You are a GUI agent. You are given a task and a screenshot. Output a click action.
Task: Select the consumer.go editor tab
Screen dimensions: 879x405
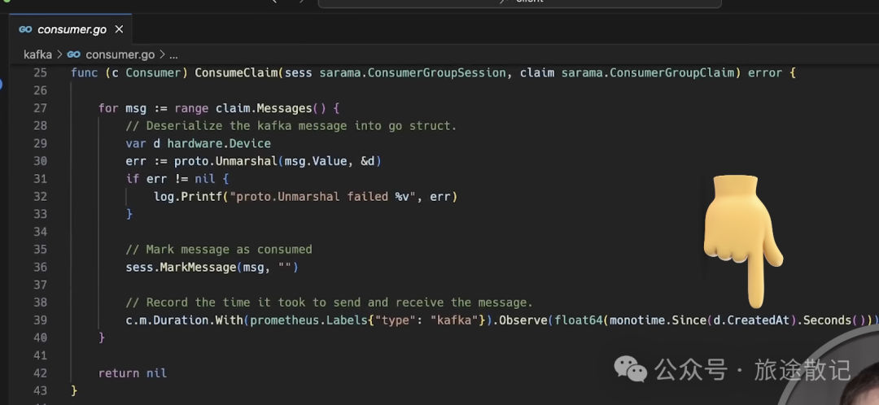tap(71, 29)
